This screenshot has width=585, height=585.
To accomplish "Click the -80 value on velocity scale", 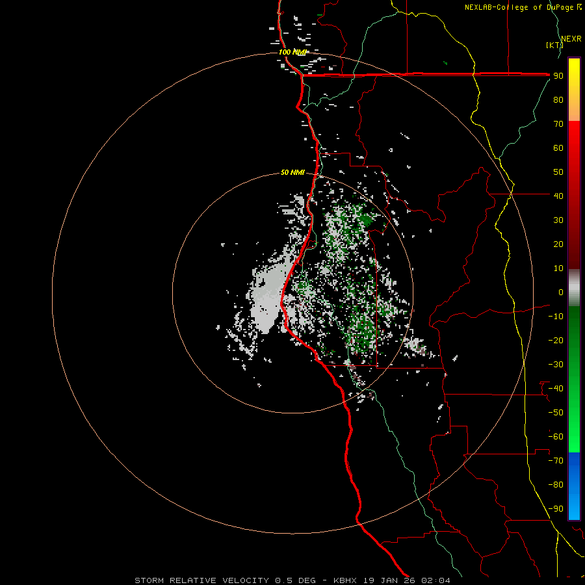I will [556, 485].
